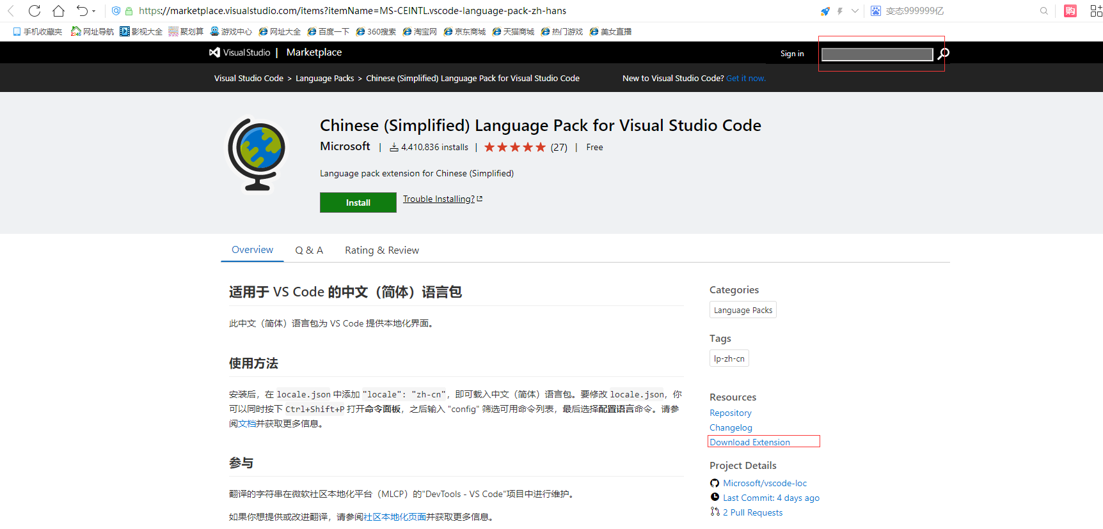1103x529 pixels.
Task: Open the 美女直播 bookmark
Action: [610, 31]
